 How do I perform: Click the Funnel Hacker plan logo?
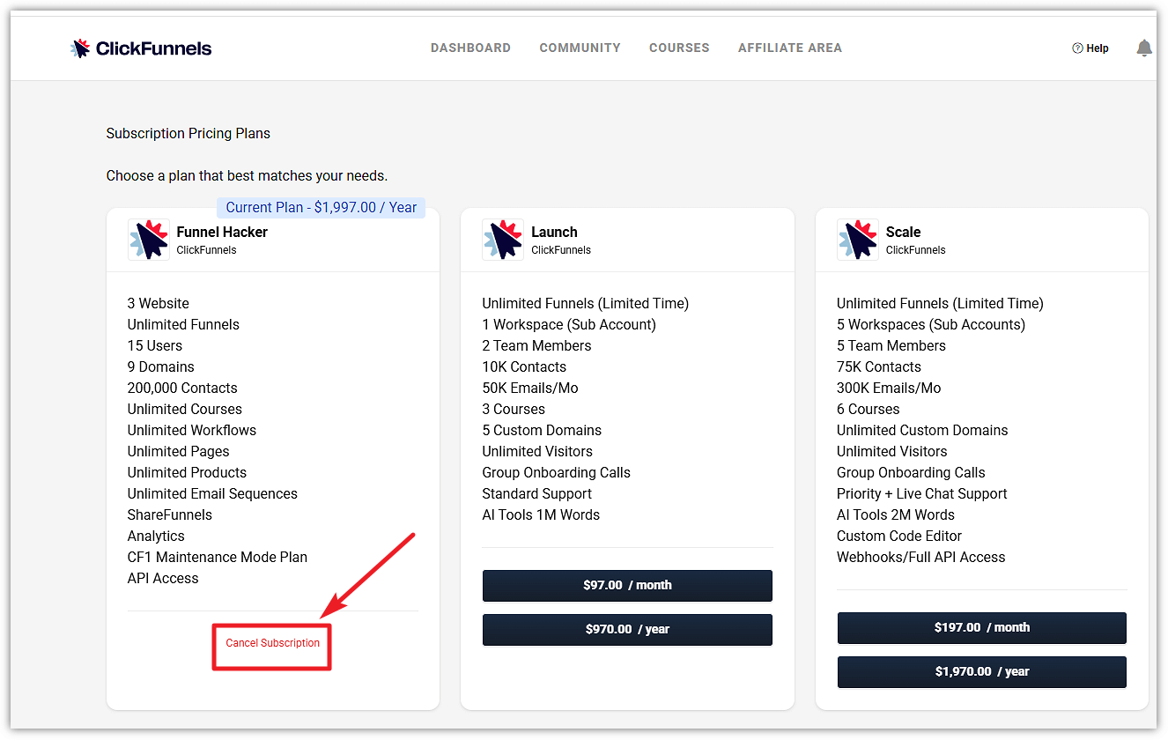[x=148, y=239]
